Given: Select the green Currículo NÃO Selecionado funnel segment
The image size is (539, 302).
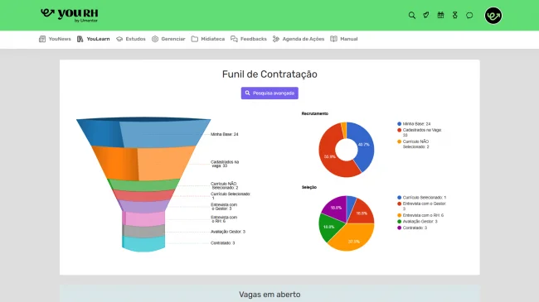Looking at the screenshot, I should point(143,185).
